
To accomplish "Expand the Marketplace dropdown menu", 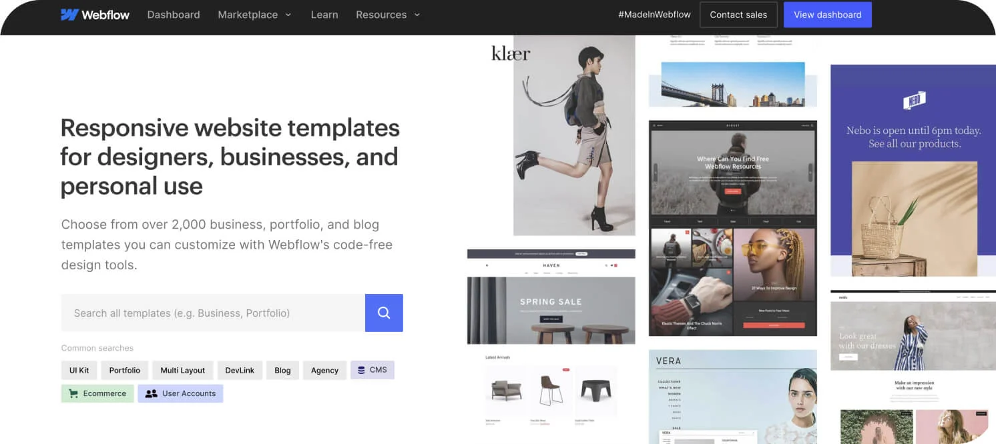I will (x=254, y=15).
